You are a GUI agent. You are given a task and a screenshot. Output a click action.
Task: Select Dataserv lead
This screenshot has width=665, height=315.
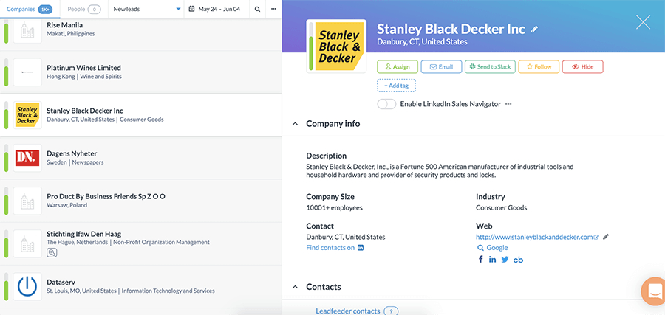tap(141, 287)
